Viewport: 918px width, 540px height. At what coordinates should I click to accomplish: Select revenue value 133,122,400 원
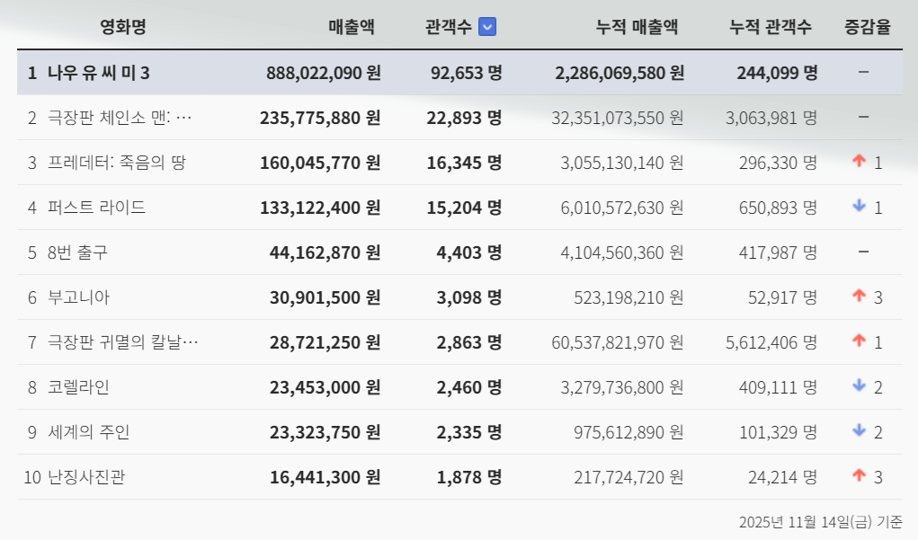[320, 208]
